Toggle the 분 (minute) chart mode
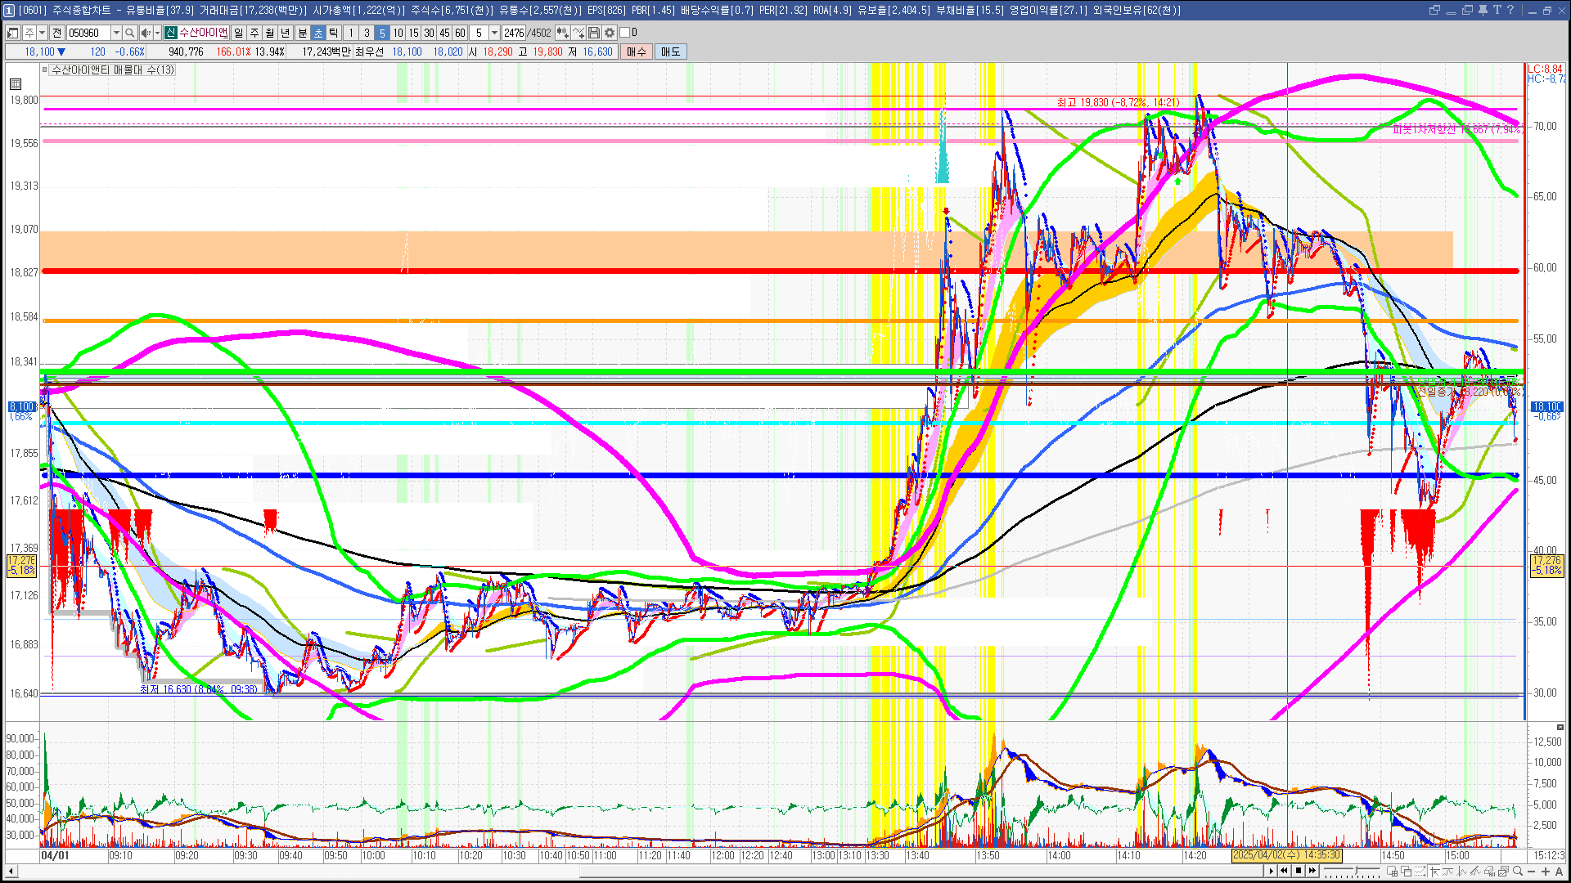The image size is (1571, 883). 302,33
